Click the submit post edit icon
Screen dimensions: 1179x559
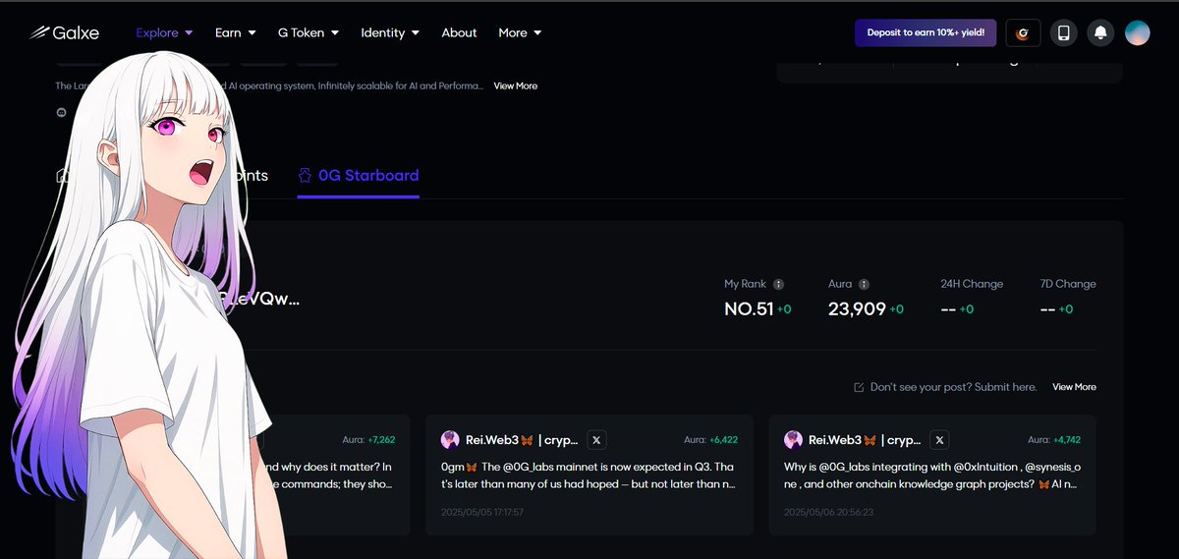(x=860, y=387)
